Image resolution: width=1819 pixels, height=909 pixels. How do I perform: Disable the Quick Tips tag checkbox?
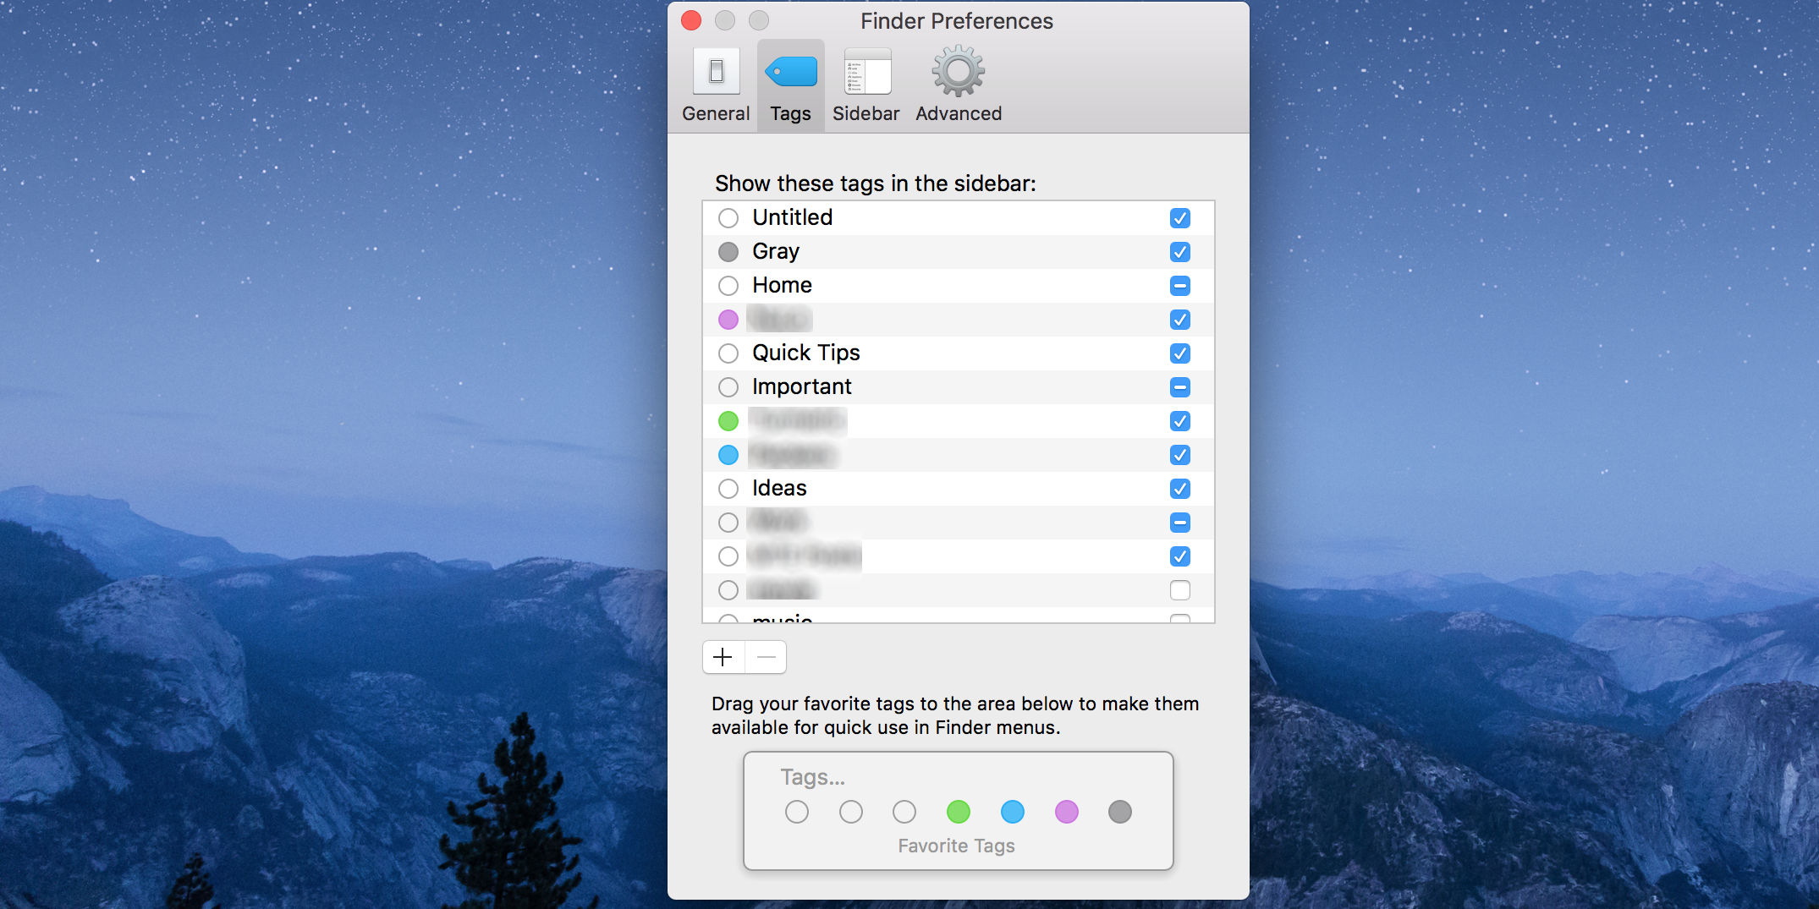[1179, 353]
